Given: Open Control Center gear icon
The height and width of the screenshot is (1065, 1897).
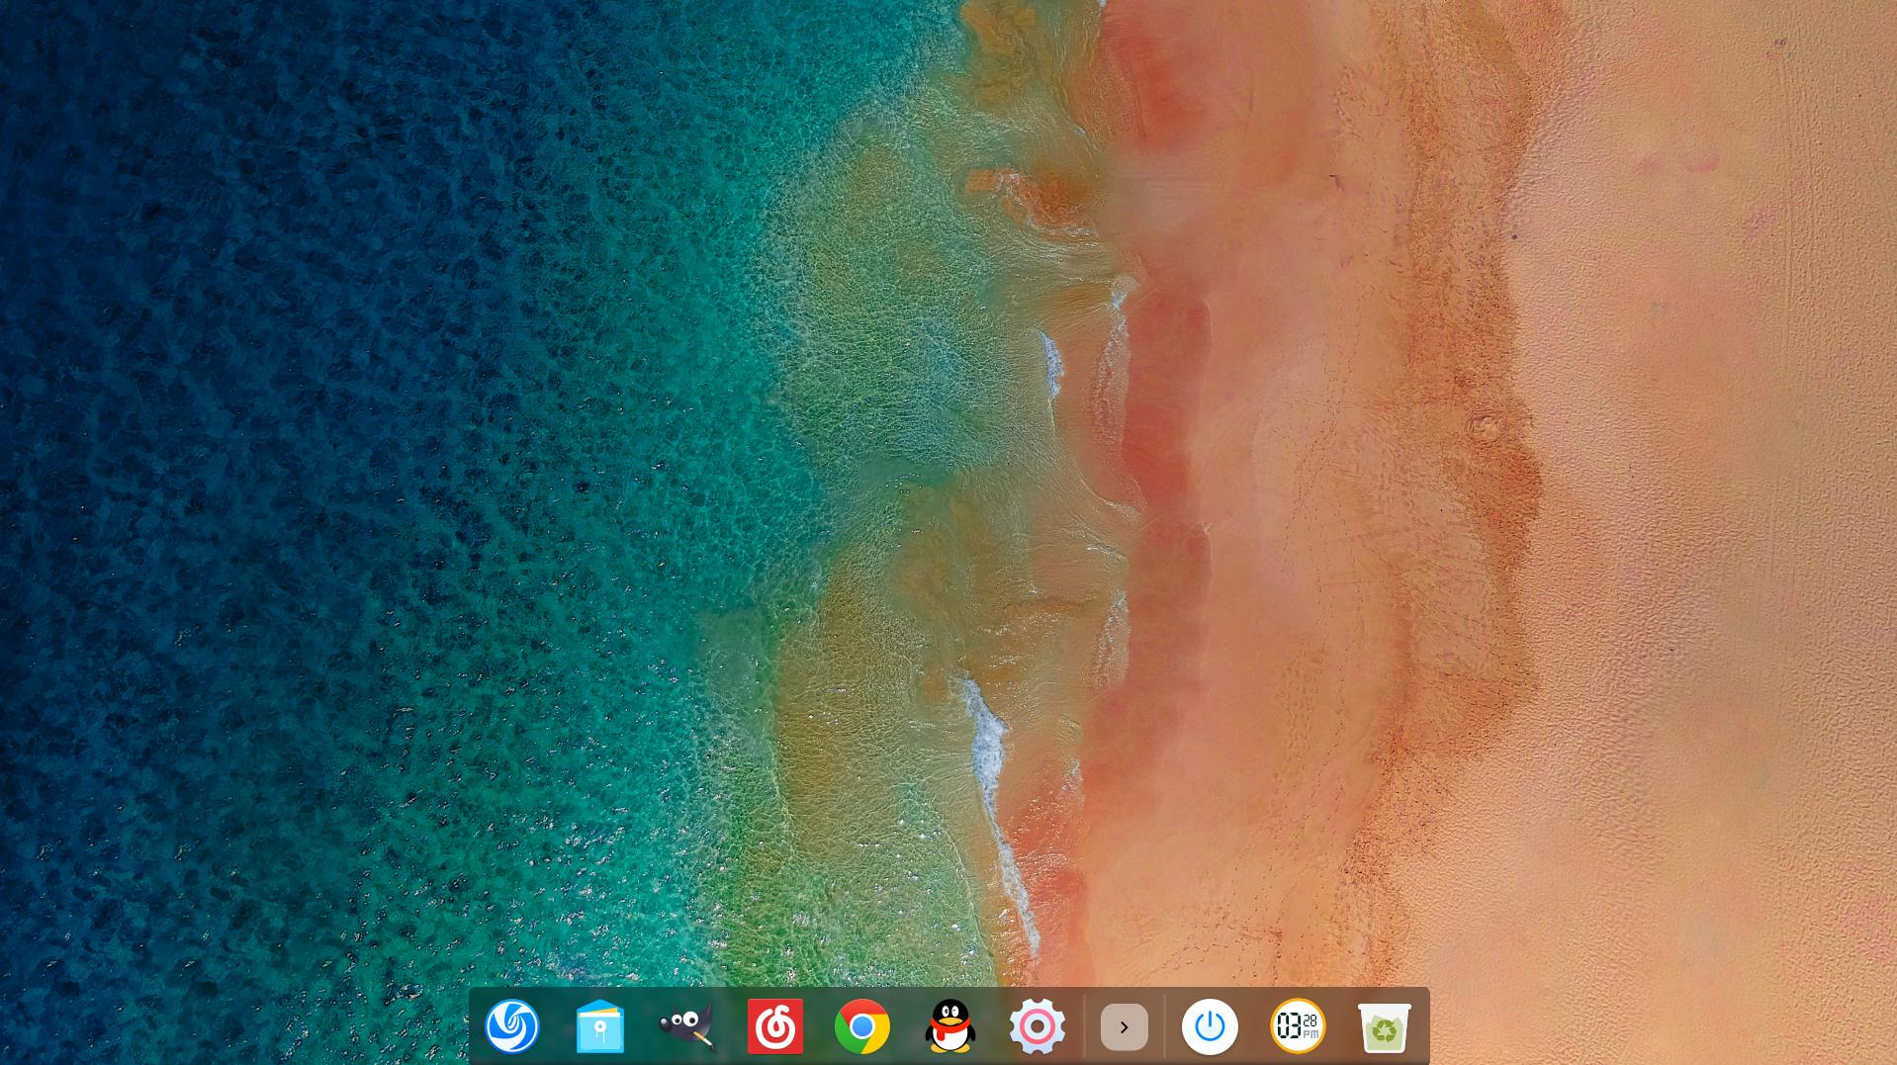Looking at the screenshot, I should pos(1037,1026).
